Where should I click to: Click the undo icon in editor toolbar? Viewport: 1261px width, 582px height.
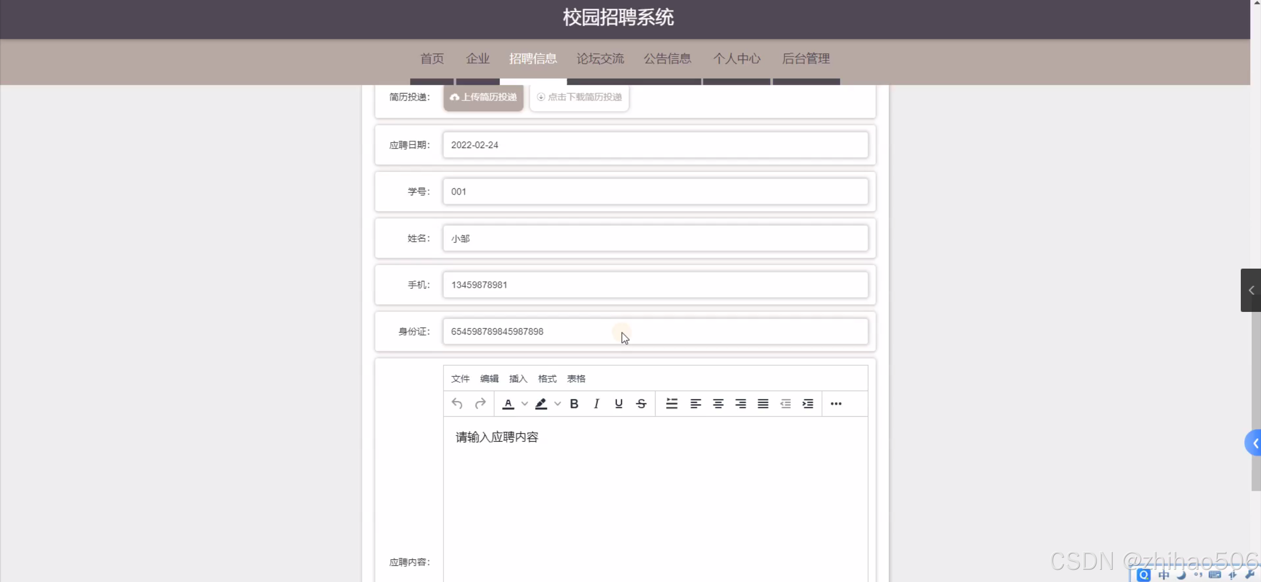[x=457, y=403]
